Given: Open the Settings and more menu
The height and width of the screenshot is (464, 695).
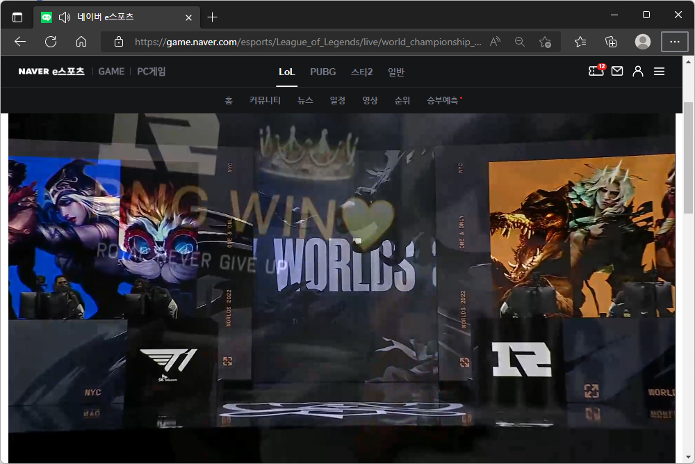Looking at the screenshot, I should [x=675, y=42].
